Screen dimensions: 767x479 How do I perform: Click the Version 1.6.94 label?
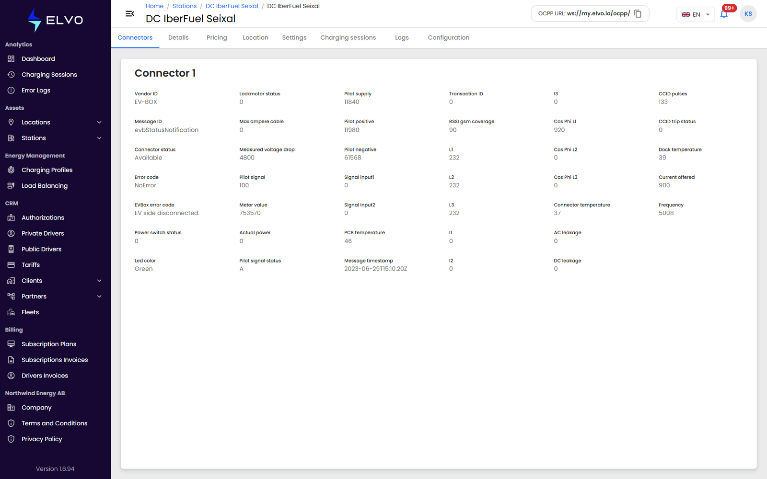tap(55, 469)
